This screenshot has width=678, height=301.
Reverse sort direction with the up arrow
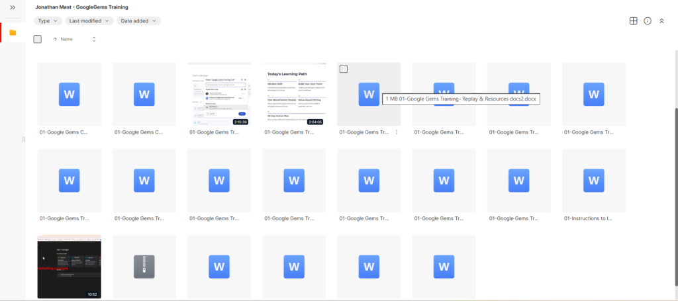55,39
